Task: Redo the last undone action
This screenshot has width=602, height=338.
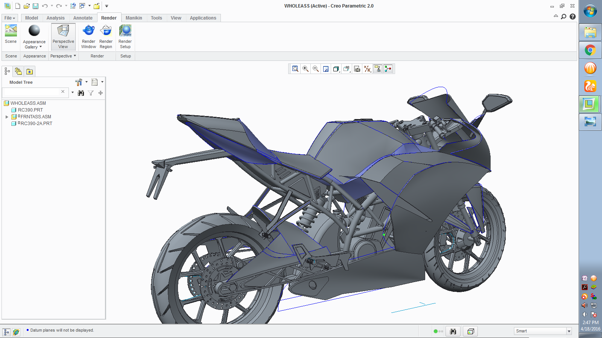Action: pyautogui.click(x=59, y=6)
